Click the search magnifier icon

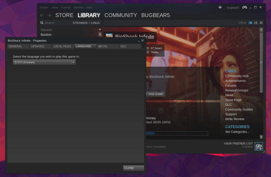[x=42, y=23]
